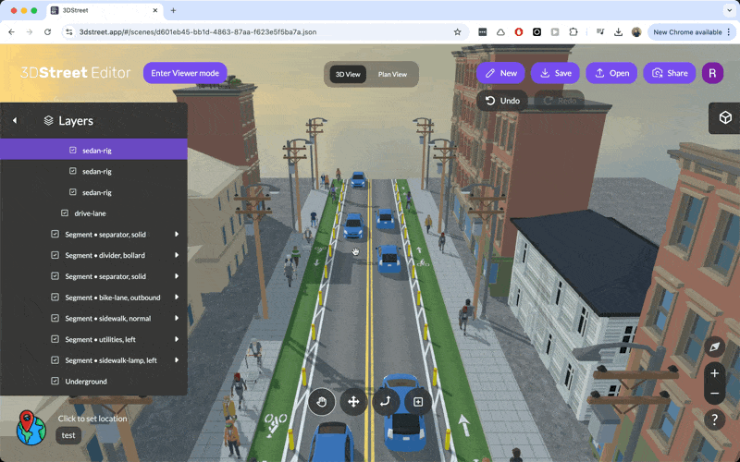Select the 3D View tab

[x=347, y=74]
